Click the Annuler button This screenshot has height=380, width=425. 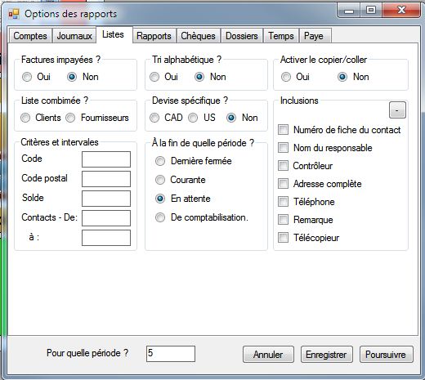tap(268, 355)
